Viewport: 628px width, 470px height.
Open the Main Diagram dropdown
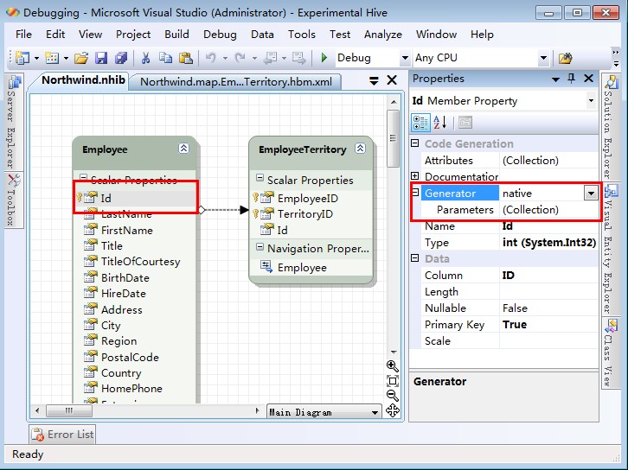coord(375,412)
